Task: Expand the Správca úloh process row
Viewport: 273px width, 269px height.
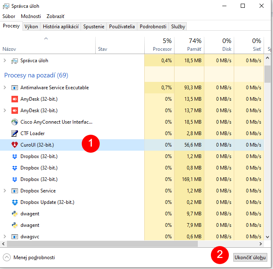Action: pos(5,61)
